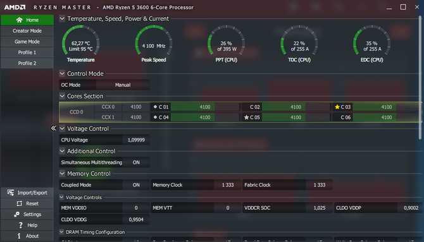Change OC Mode Manual setting
The height and width of the screenshot is (242, 424).
[x=123, y=85]
